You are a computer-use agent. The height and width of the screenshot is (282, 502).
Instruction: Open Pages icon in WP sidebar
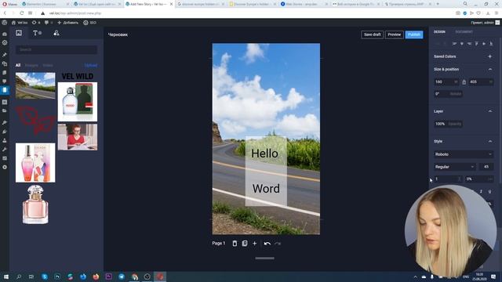(5, 73)
